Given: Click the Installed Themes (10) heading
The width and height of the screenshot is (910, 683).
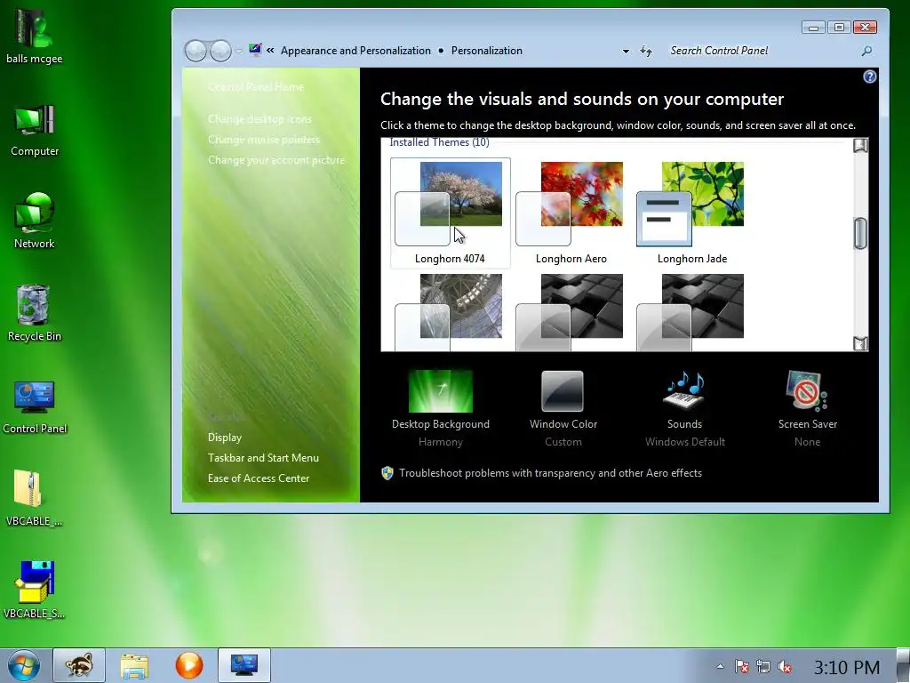Looking at the screenshot, I should [439, 142].
